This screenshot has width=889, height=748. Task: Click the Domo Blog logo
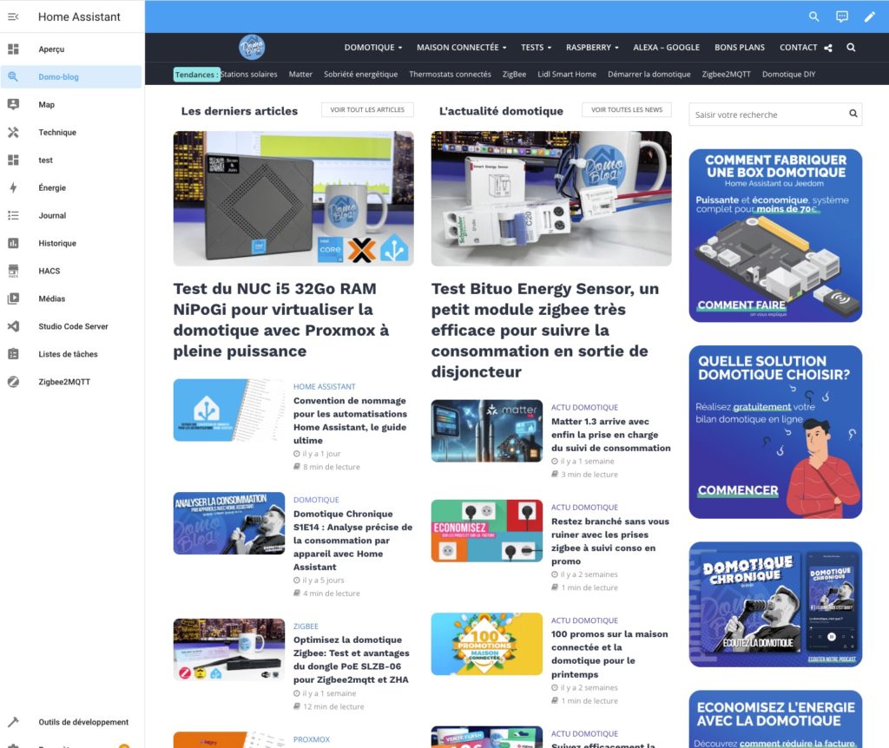click(x=252, y=47)
